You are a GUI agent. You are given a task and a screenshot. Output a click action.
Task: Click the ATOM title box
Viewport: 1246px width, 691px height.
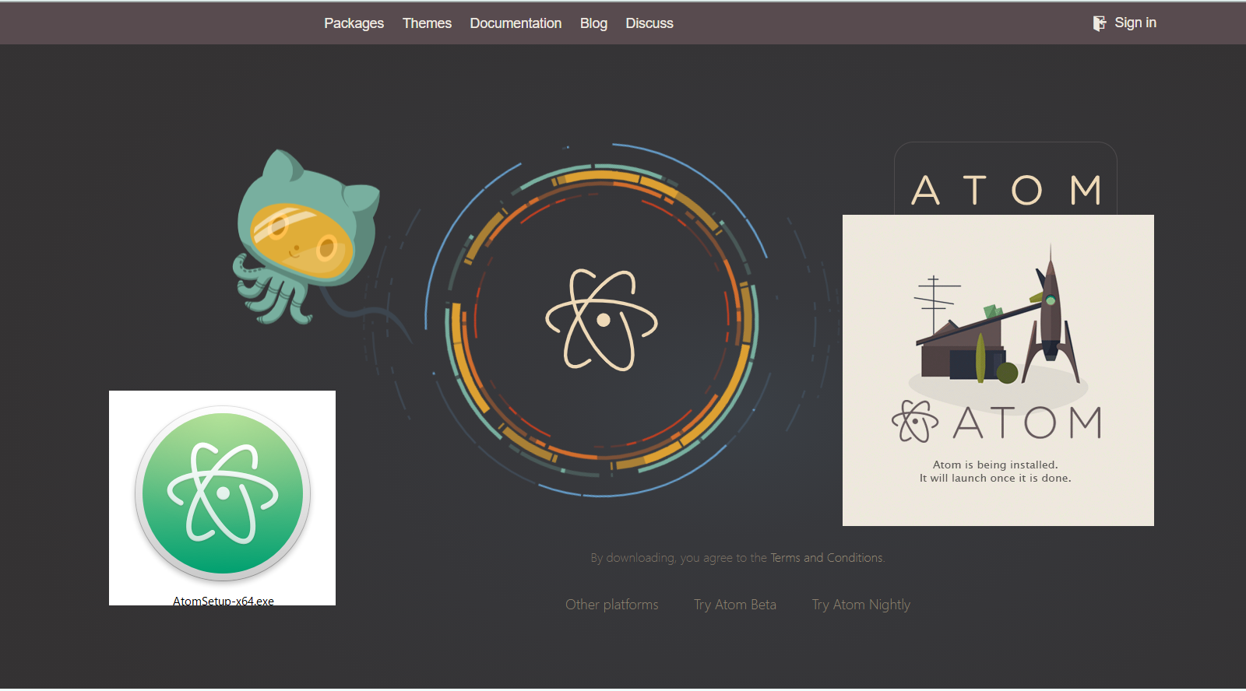pos(1005,179)
